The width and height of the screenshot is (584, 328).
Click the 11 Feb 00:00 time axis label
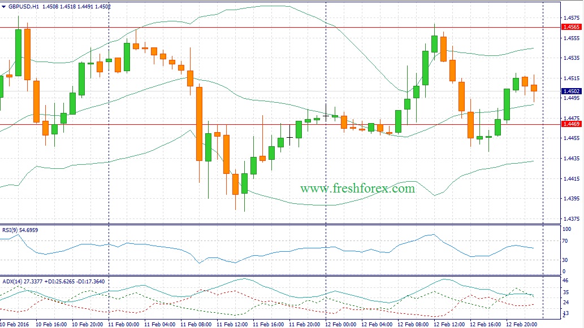[125, 325]
